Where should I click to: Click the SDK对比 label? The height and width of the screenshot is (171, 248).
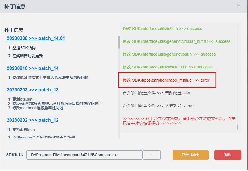(15, 155)
